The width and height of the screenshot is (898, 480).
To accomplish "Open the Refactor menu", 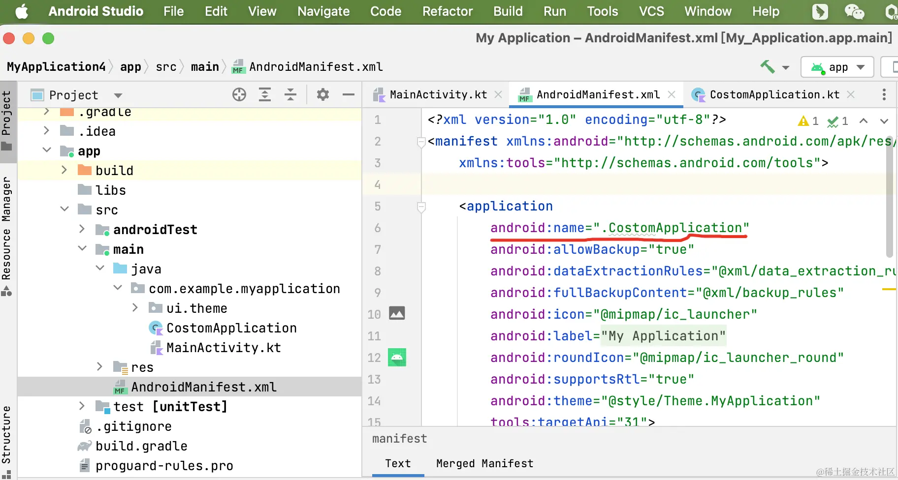I will tap(447, 11).
